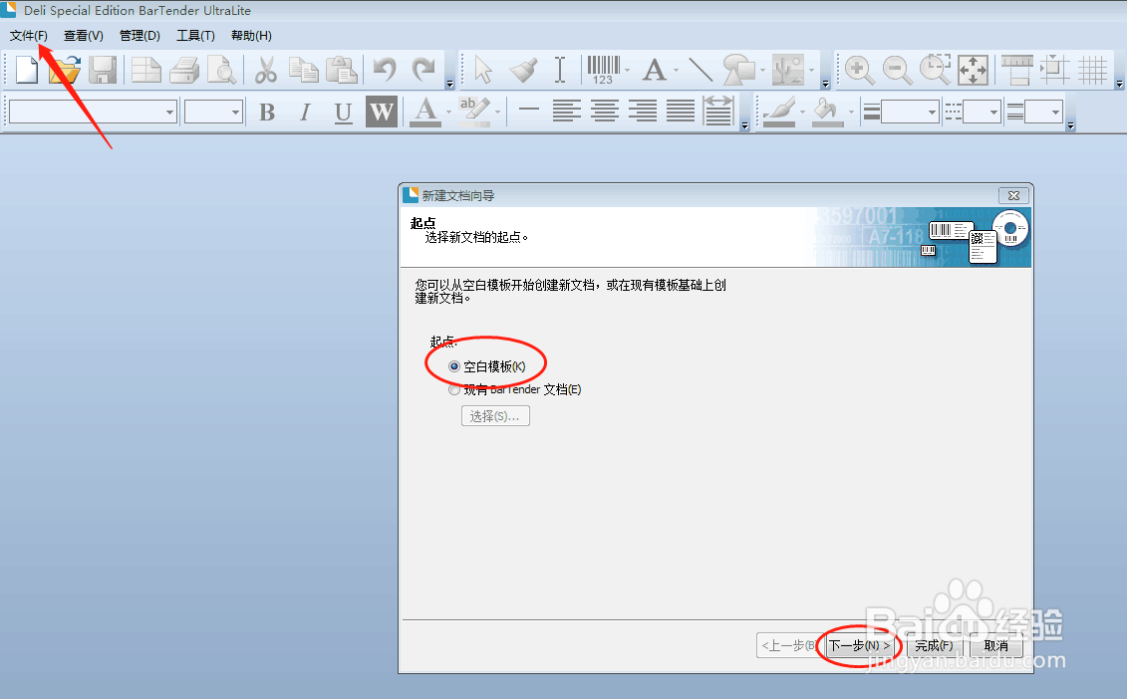Click the Save floppy disk icon
1127x699 pixels.
[103, 70]
